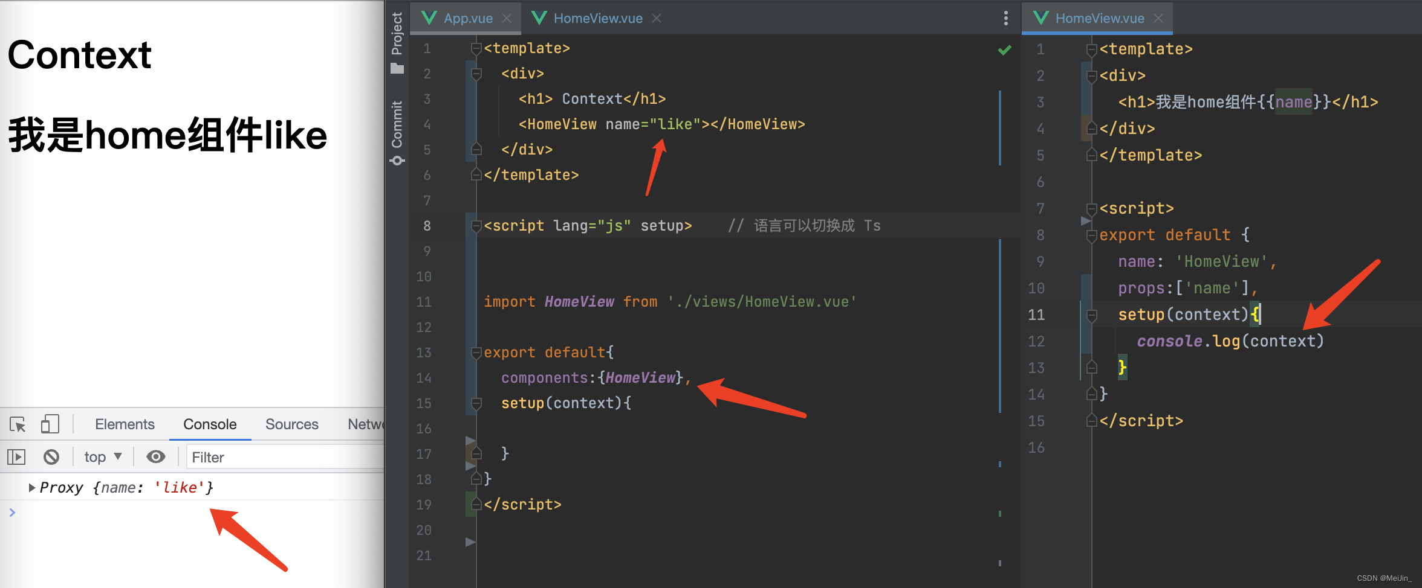Image resolution: width=1422 pixels, height=588 pixels.
Task: Expand the Proxy {name: 'like'} object
Action: tap(32, 487)
